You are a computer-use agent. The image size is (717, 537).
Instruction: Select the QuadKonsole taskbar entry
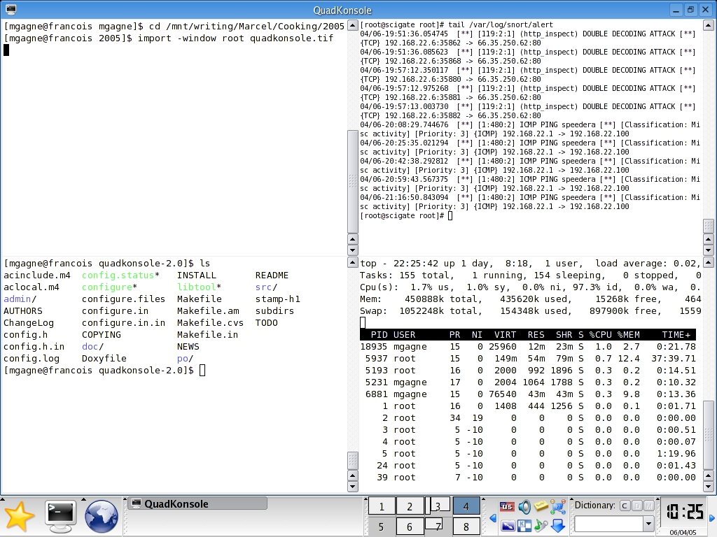(197, 503)
